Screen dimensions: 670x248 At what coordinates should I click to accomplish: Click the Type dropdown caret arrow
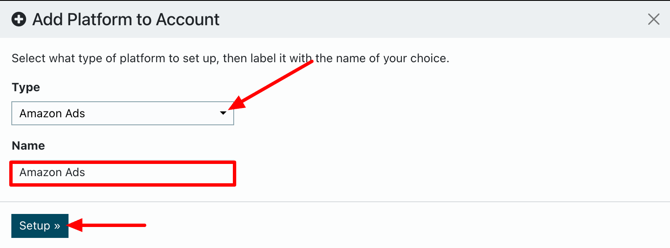[223, 113]
